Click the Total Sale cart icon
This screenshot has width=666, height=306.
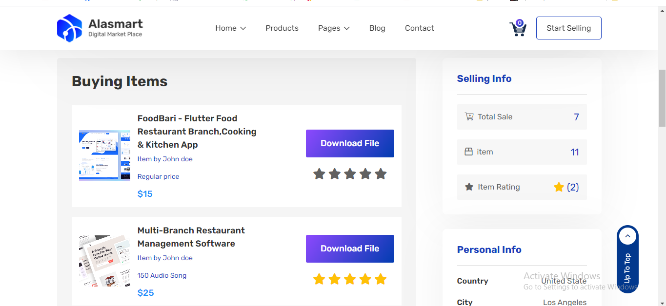469,117
